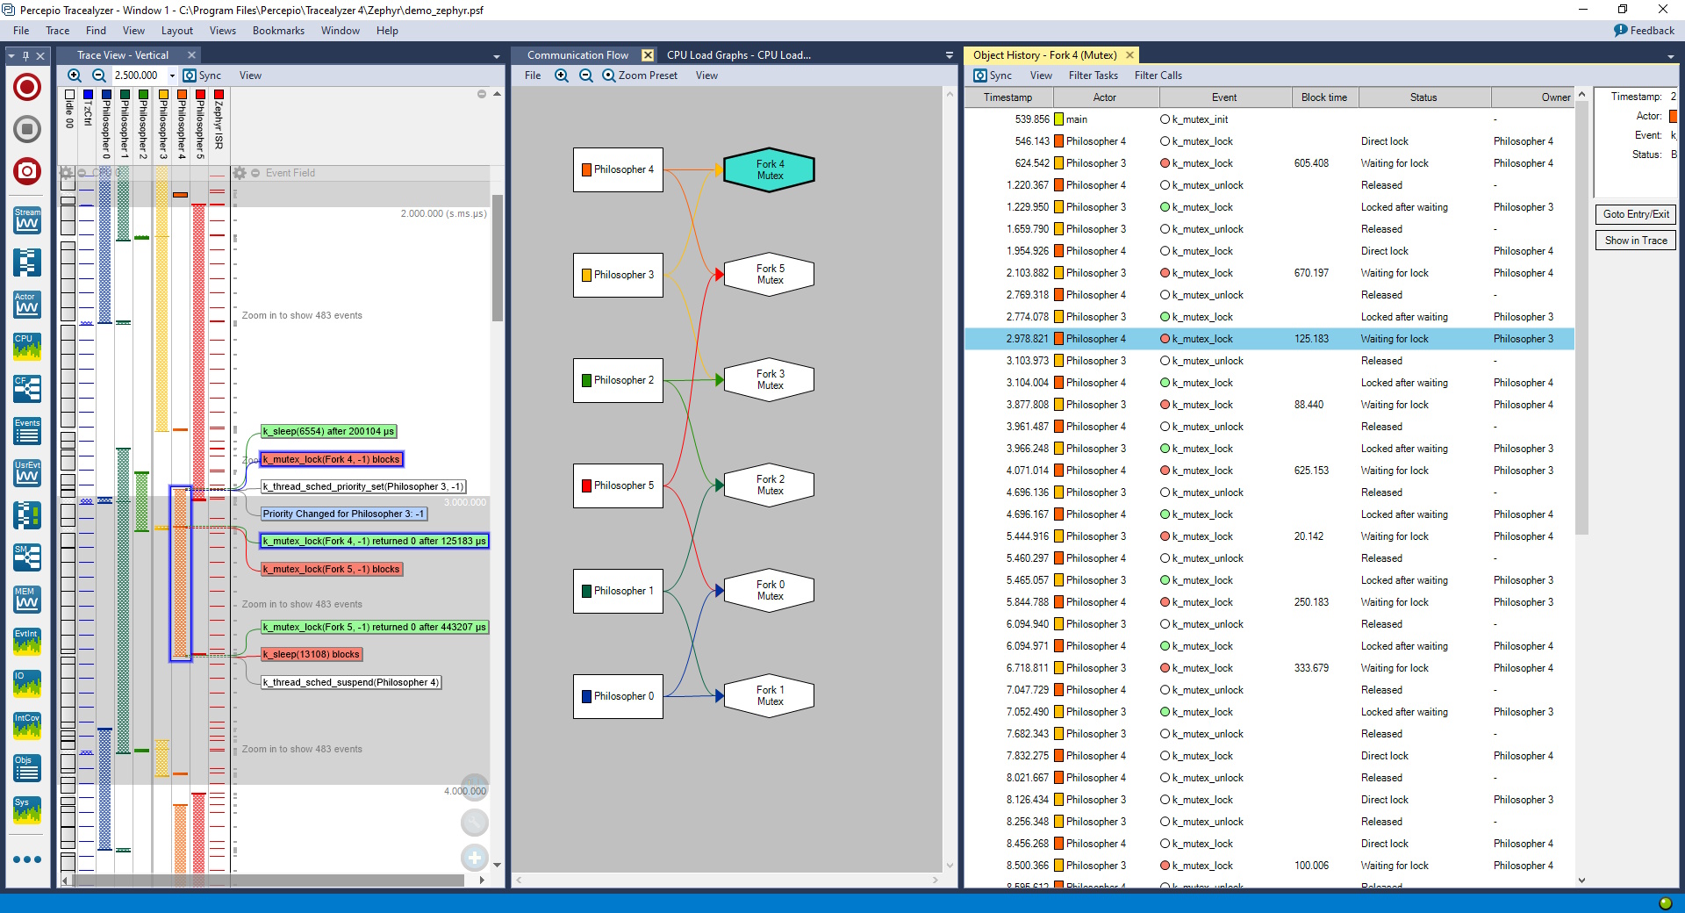Click the Snapshot camera icon
This screenshot has height=913, width=1685.
[x=27, y=171]
